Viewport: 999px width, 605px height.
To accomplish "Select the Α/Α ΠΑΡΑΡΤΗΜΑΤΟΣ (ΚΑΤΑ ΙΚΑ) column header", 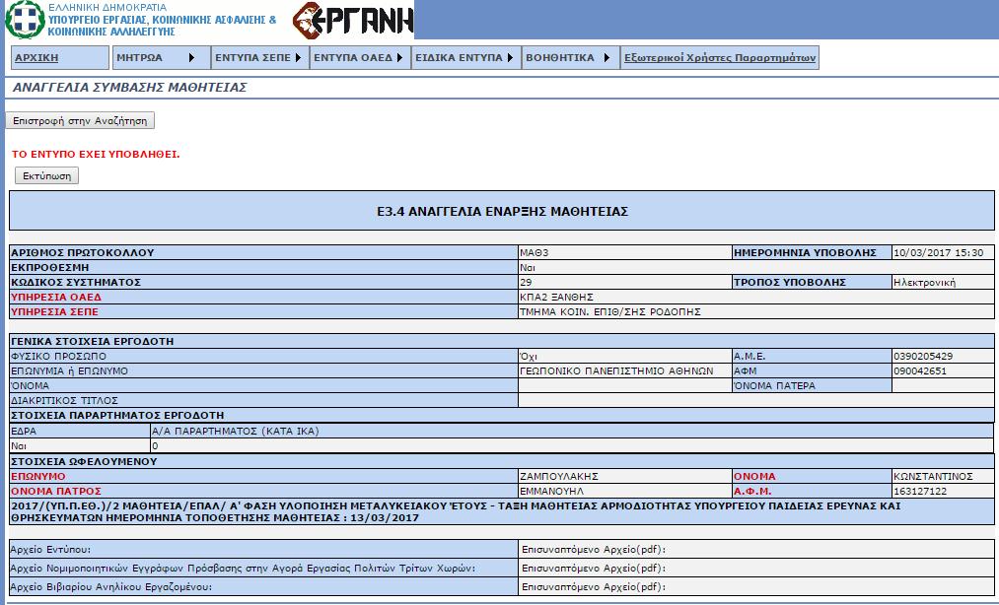I will tap(235, 432).
